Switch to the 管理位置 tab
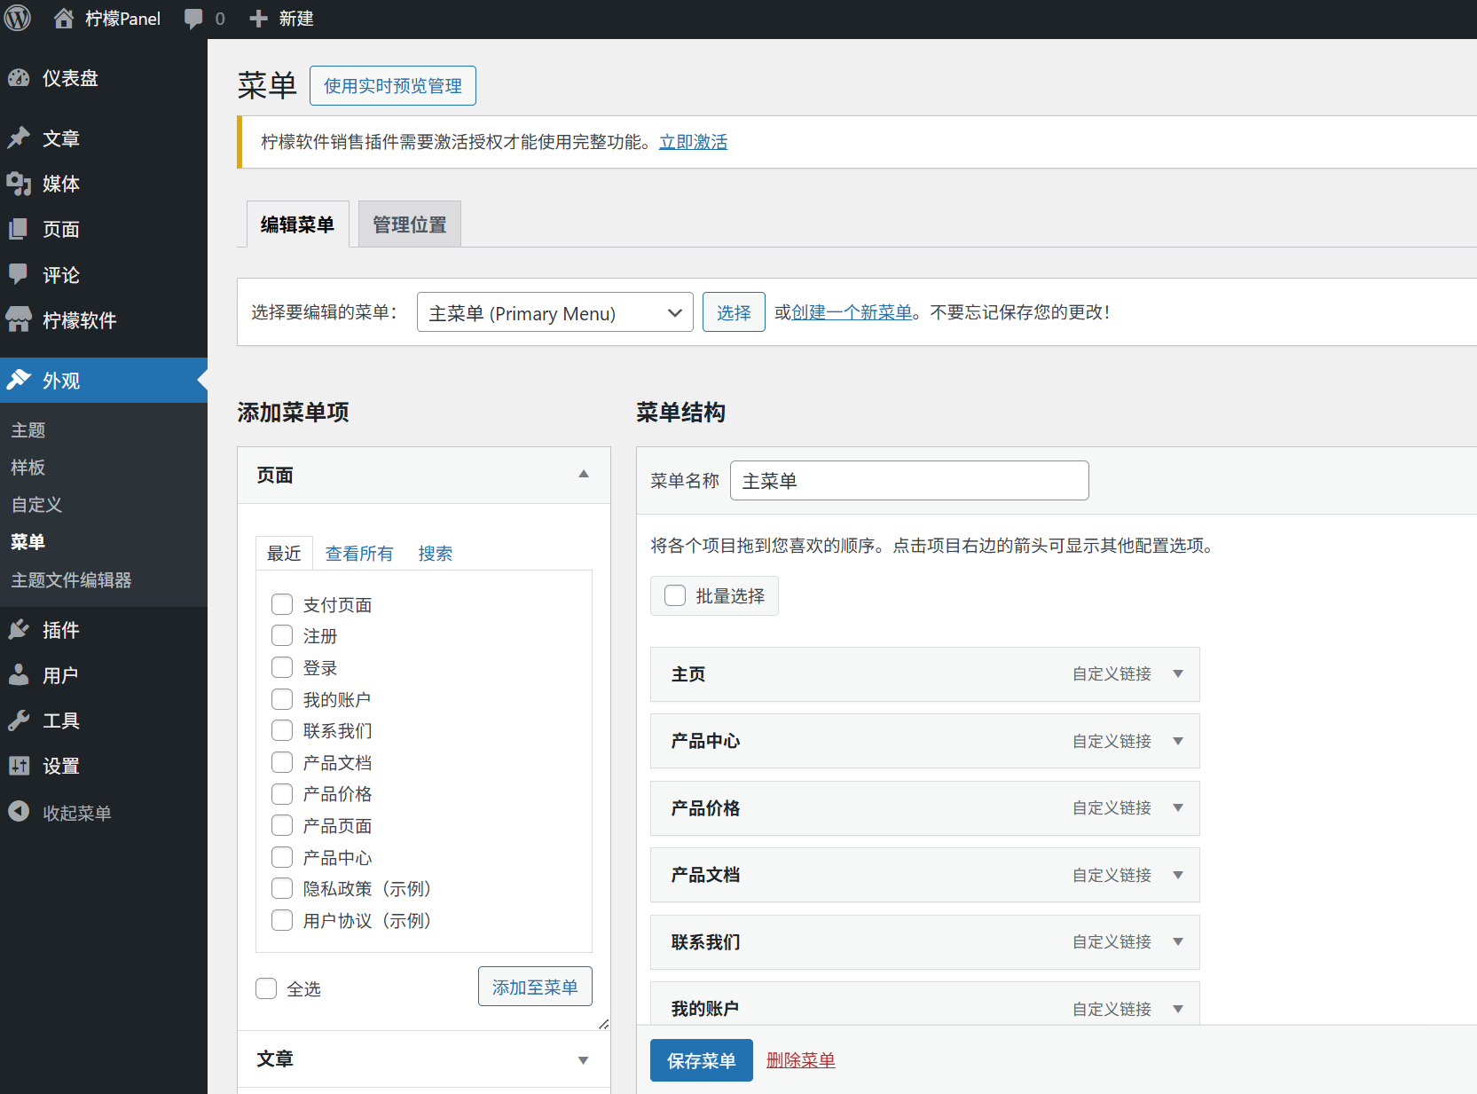 tap(409, 224)
